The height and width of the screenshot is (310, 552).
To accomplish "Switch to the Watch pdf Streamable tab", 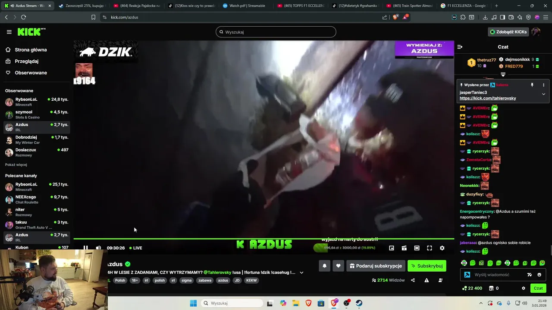I will [x=246, y=6].
